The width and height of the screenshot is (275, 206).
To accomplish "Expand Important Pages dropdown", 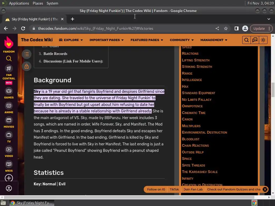I will click(106, 40).
